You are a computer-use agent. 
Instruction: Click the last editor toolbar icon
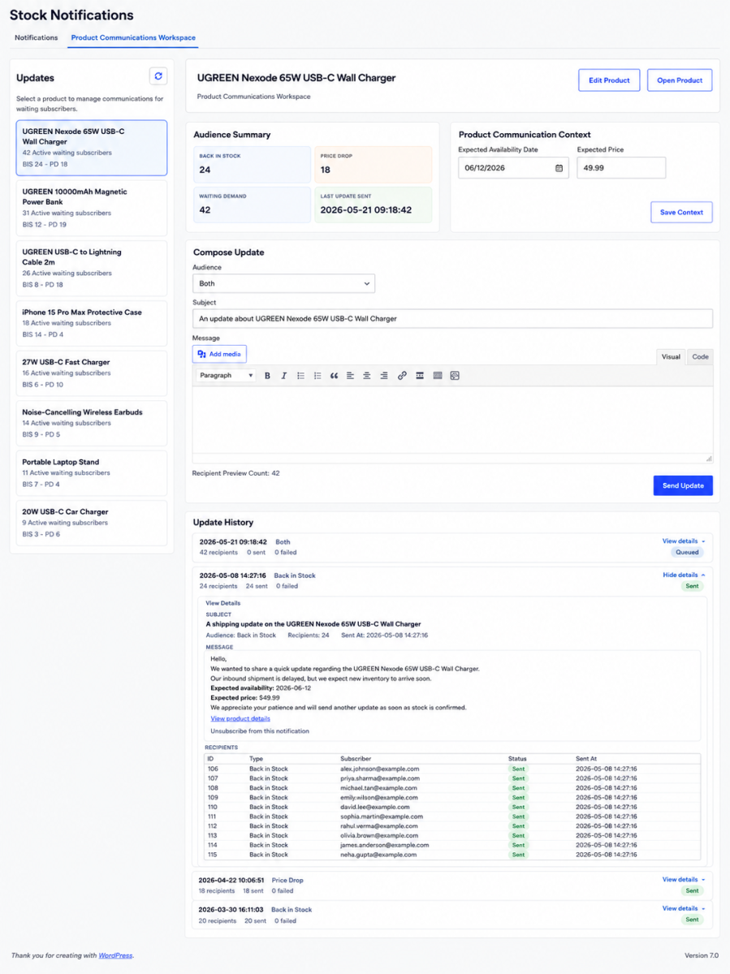pos(455,376)
